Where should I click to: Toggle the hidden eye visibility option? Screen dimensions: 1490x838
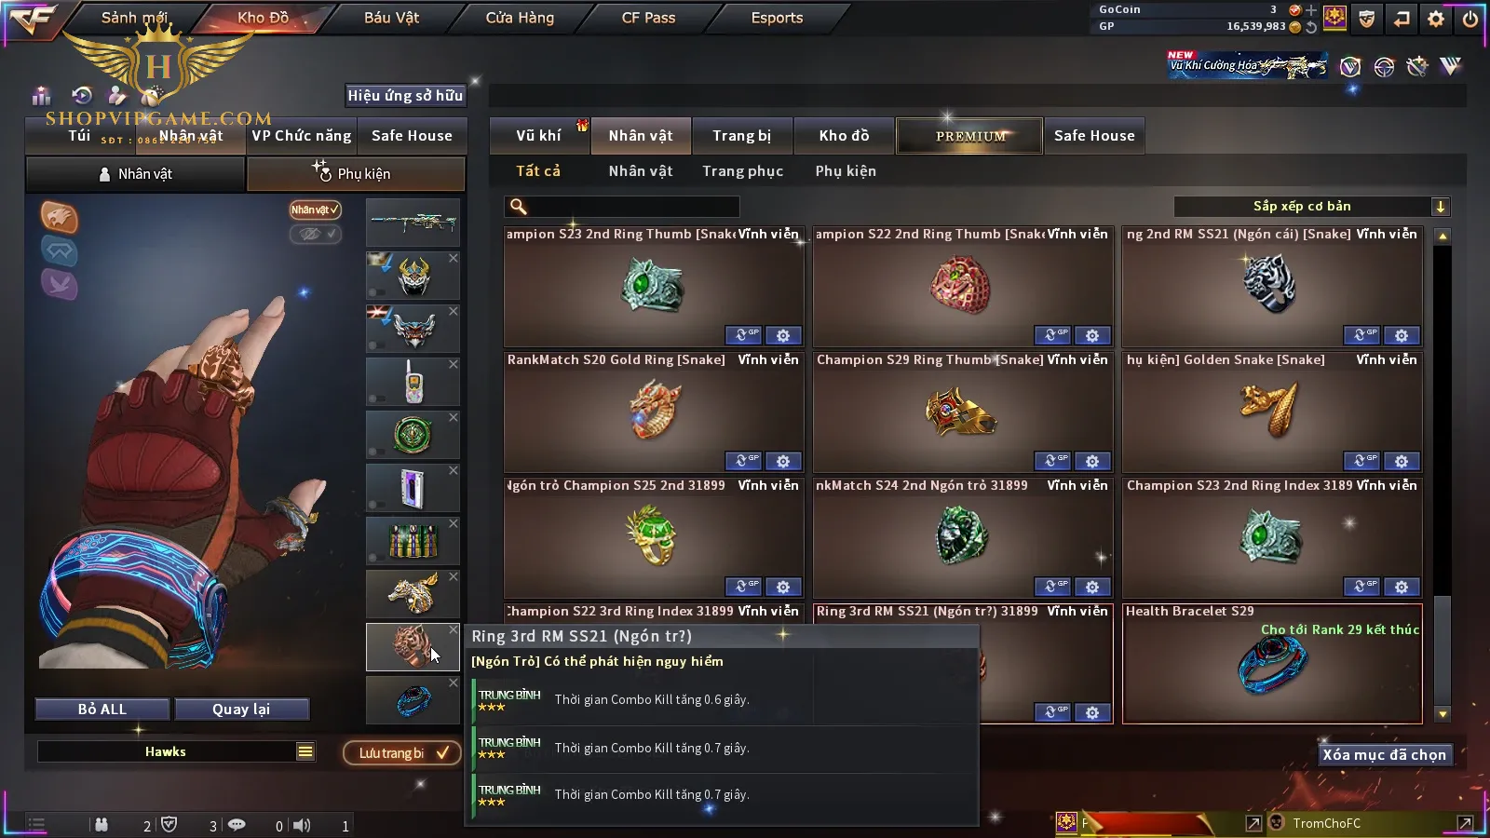point(315,234)
